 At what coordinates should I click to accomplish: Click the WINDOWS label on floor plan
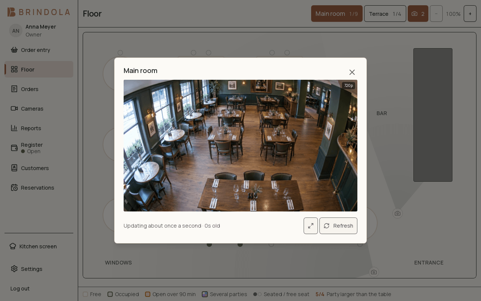pyautogui.click(x=118, y=263)
